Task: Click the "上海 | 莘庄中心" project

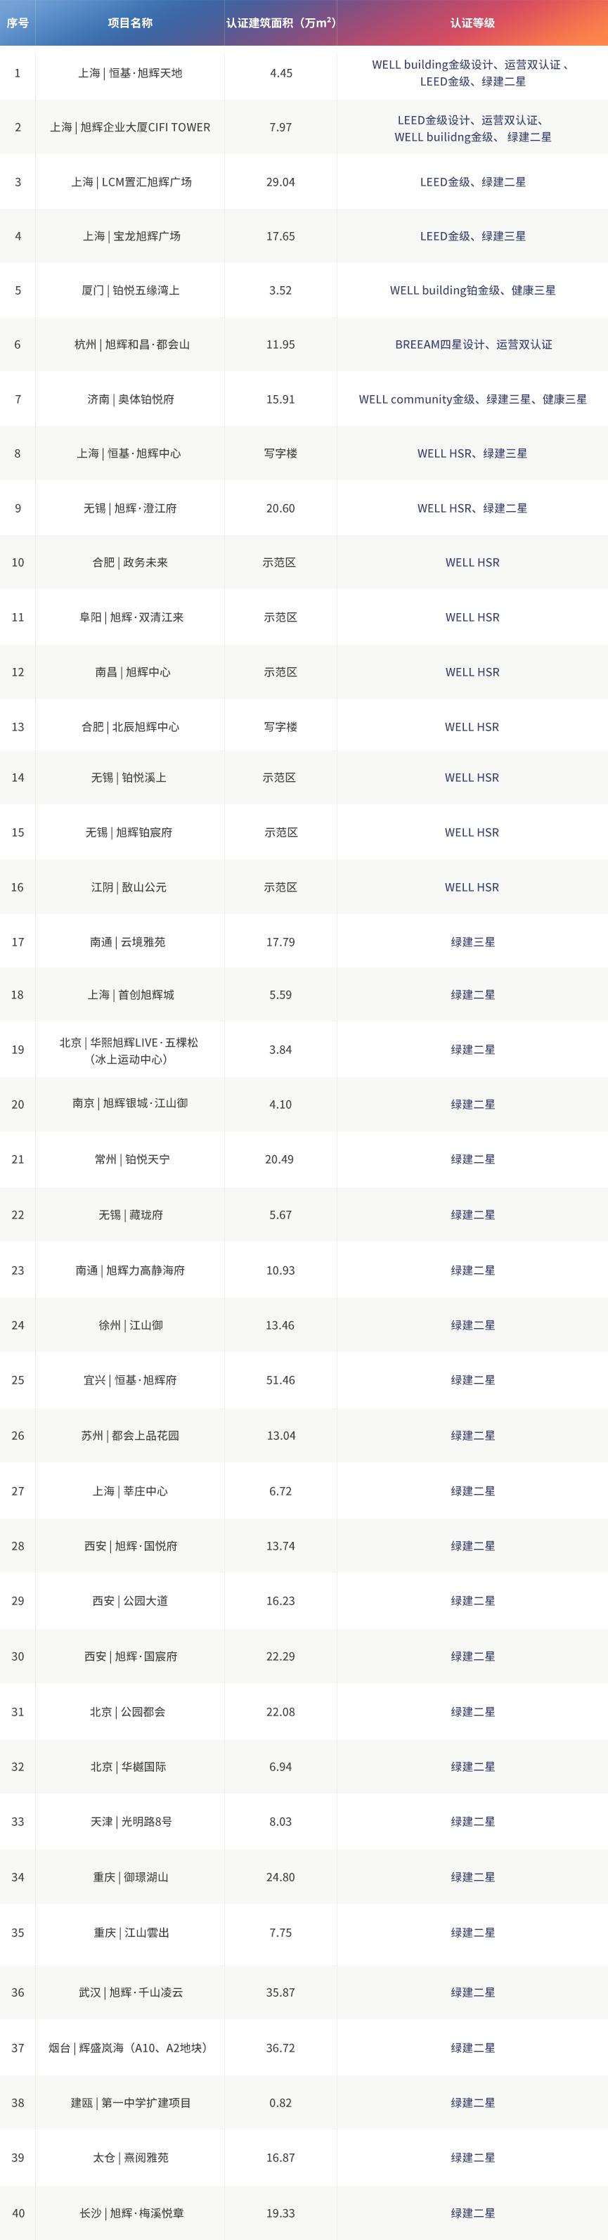Action: (x=129, y=1491)
